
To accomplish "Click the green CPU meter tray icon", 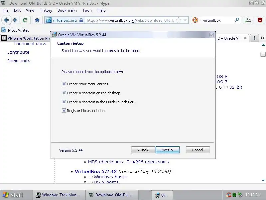I will (x=234, y=195).
